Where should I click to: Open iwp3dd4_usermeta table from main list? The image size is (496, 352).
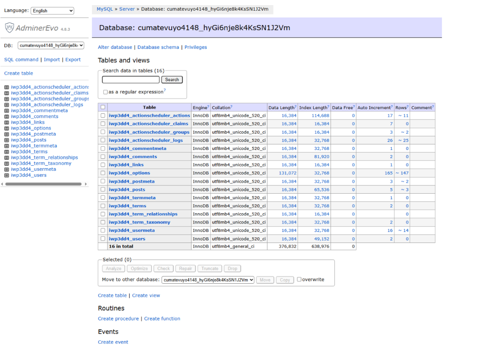point(132,230)
